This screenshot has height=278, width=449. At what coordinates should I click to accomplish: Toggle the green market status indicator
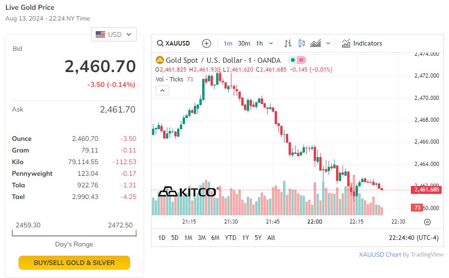click(x=292, y=60)
